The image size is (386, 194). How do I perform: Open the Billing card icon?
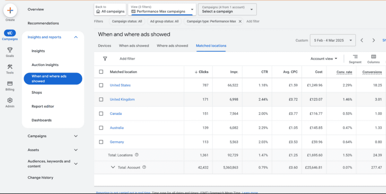point(10,83)
